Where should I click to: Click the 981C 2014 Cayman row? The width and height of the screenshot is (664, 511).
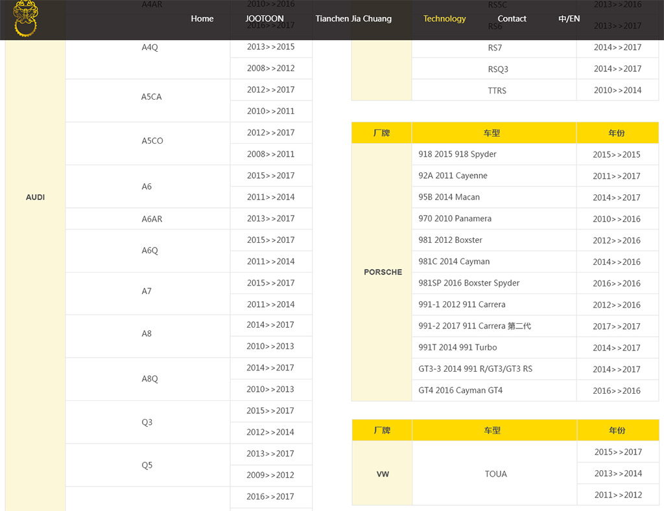[493, 262]
